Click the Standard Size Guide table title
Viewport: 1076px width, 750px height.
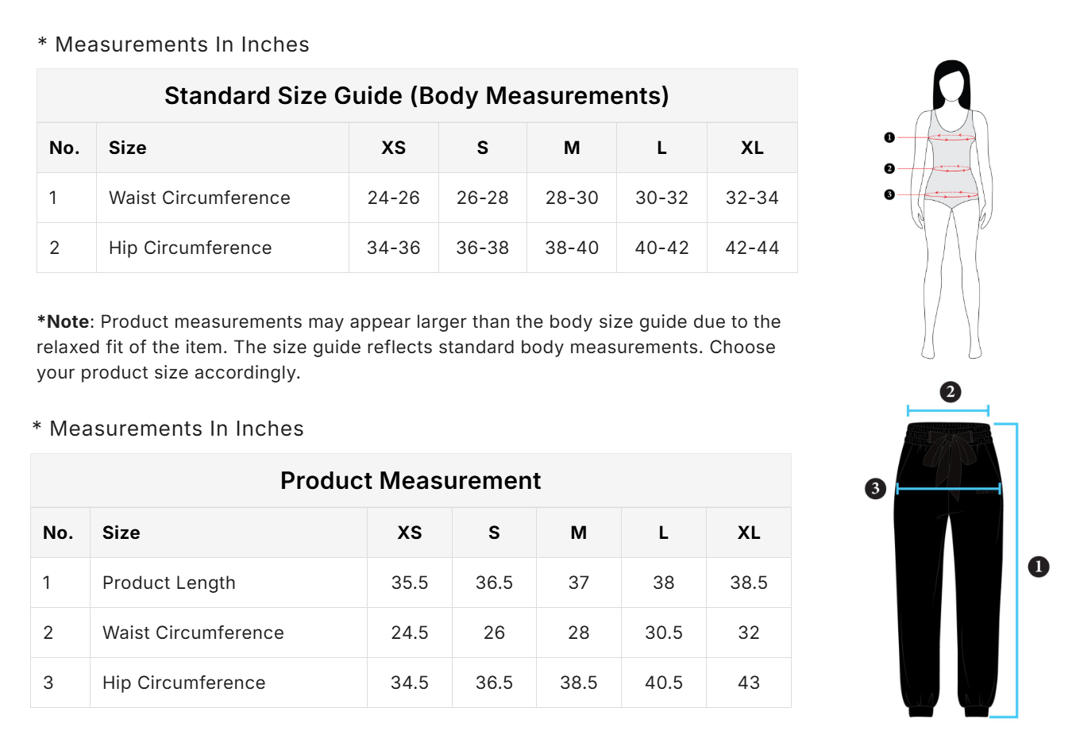click(416, 96)
